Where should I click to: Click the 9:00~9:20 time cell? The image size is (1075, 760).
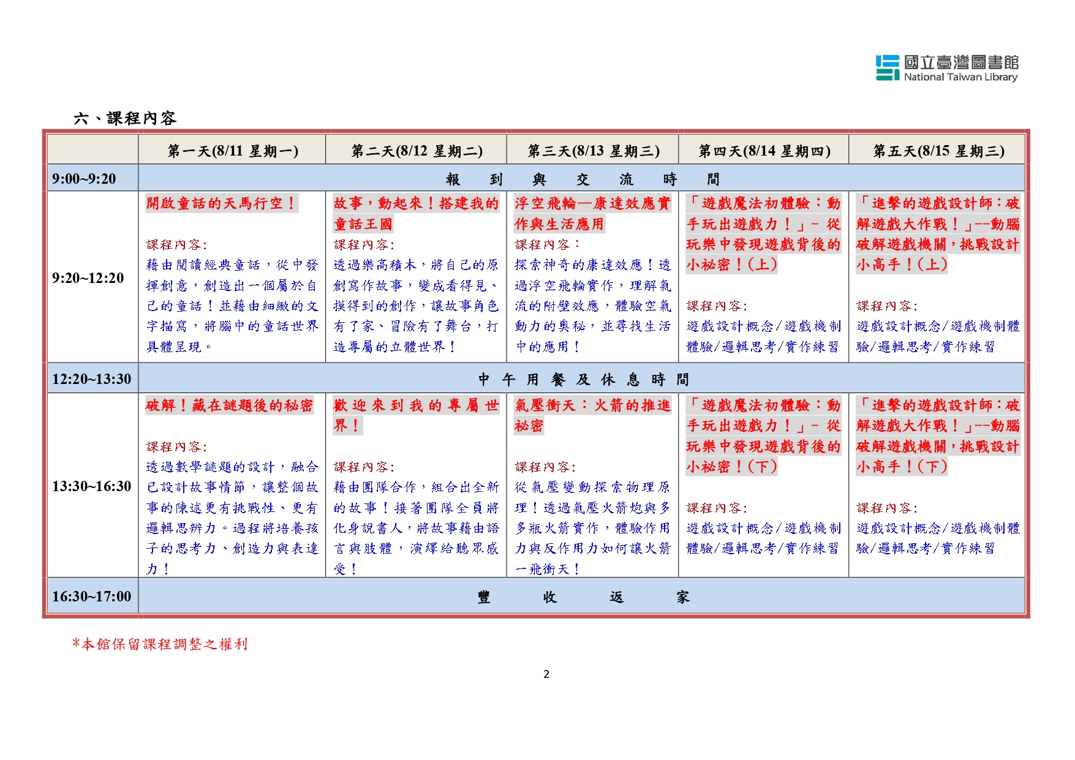tap(85, 179)
